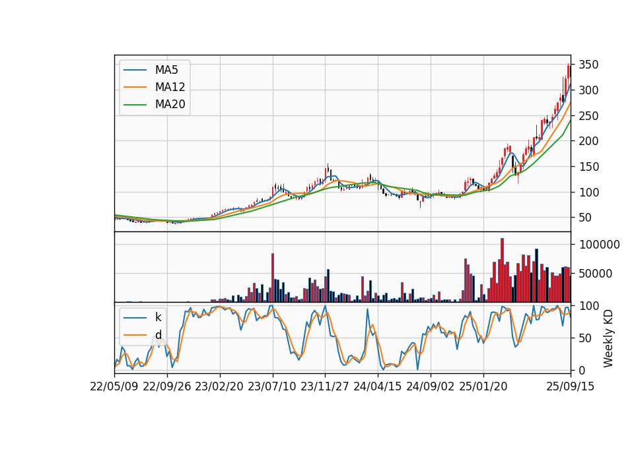
Task: Click the 25/01/20 date tick label
Action: point(483,386)
